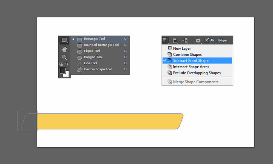This screenshot has width=273, height=164.
Task: Choose Ellipse Tool from the flyout
Action: point(100,51)
